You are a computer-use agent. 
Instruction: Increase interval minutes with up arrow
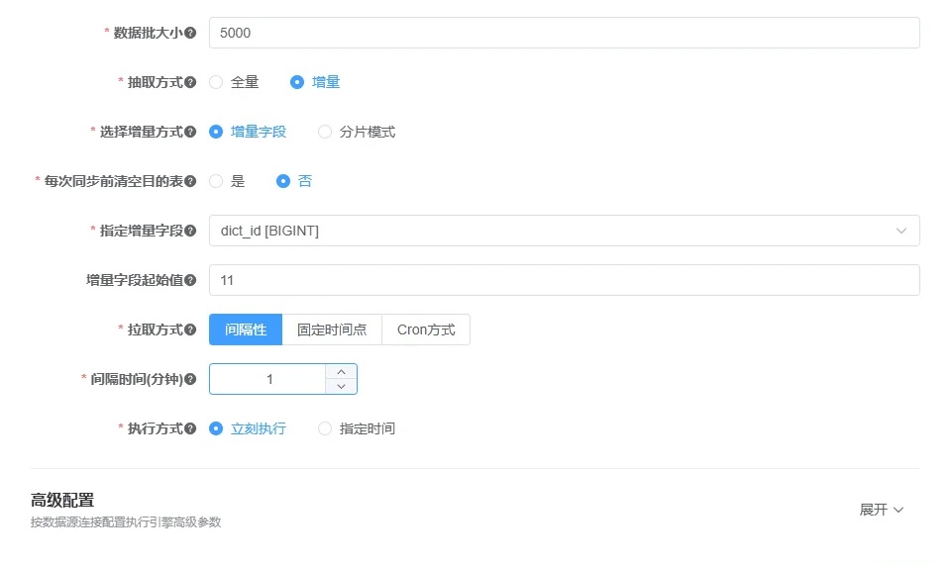pyautogui.click(x=341, y=371)
